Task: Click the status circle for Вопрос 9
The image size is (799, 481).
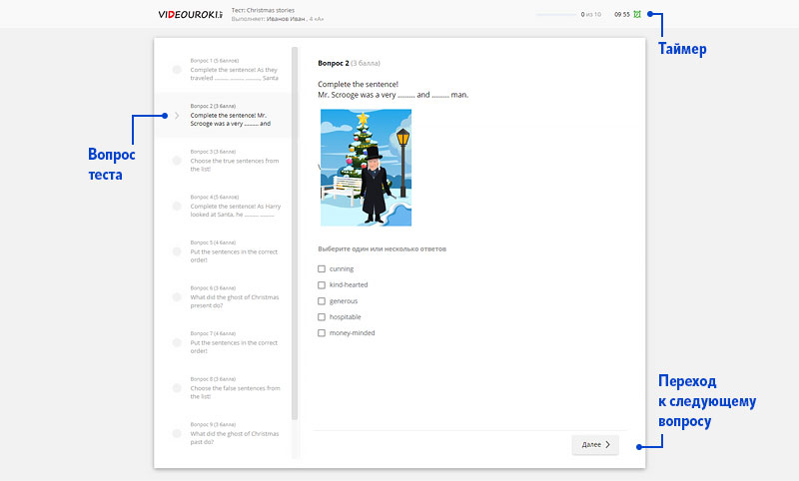Action: (177, 434)
